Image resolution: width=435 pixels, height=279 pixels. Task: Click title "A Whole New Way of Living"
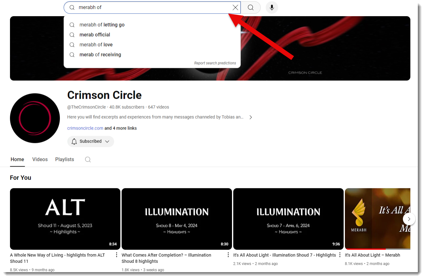tap(57, 258)
